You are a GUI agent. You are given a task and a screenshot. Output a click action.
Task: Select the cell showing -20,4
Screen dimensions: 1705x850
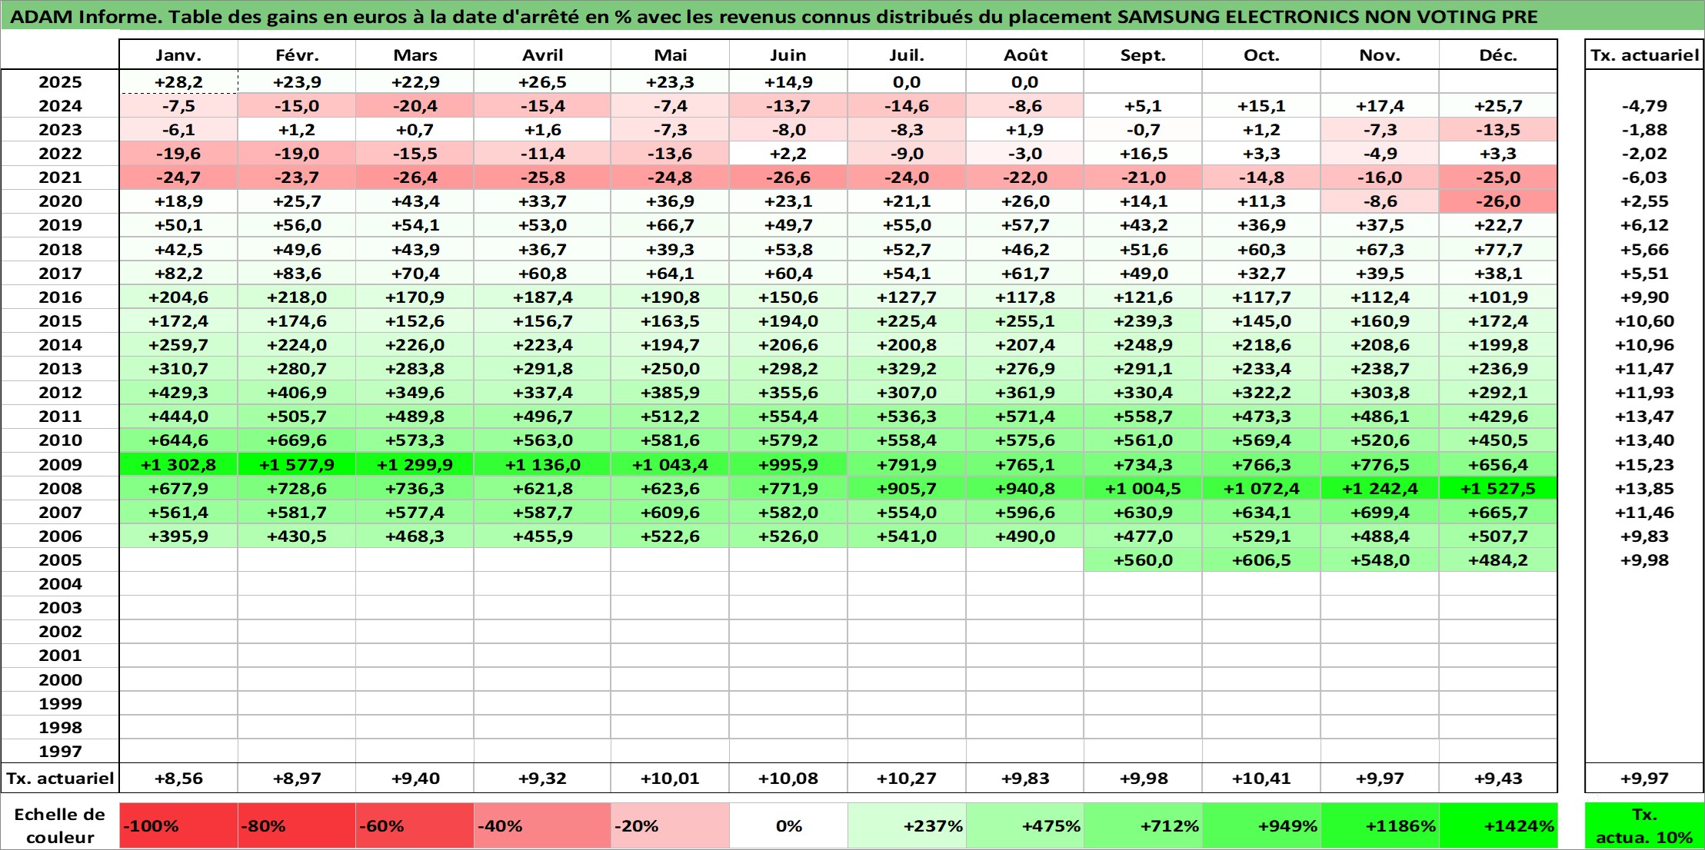415,106
